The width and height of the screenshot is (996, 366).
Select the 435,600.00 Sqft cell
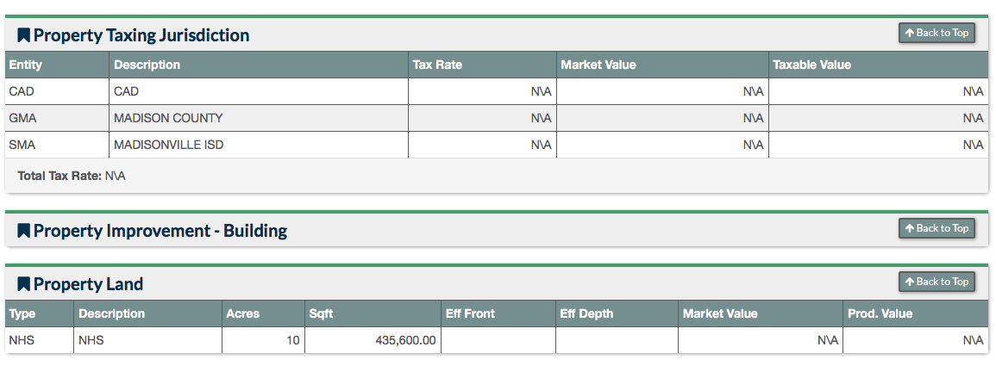pyautogui.click(x=373, y=340)
